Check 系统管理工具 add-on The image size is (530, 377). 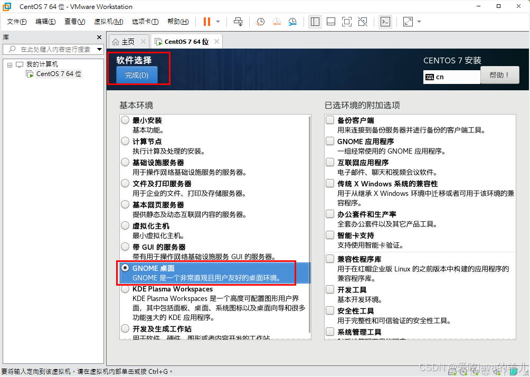point(330,332)
